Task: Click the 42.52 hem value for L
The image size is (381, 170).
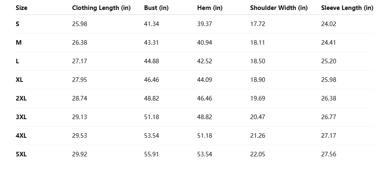Action: coord(205,61)
